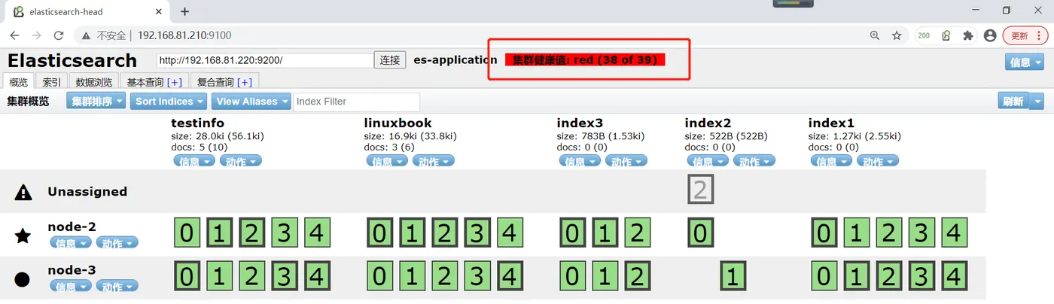Select testinfo shard 4 on node-3

[316, 276]
